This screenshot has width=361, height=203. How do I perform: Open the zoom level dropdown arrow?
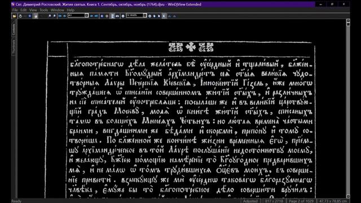(x=145, y=15)
